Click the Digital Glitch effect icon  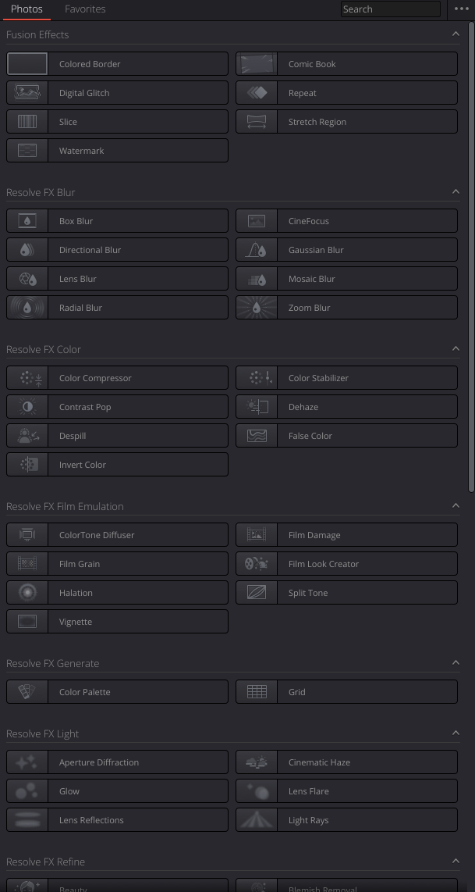tap(27, 92)
